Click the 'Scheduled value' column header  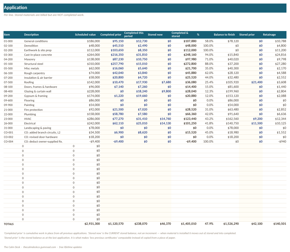pos(85,35)
